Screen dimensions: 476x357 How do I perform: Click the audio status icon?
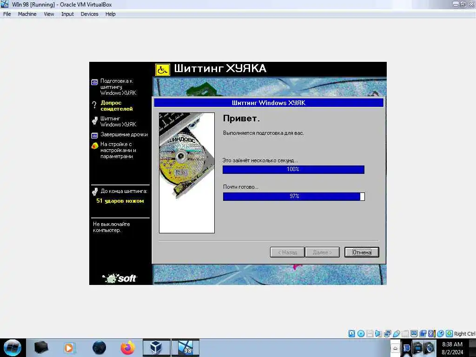tap(378, 334)
